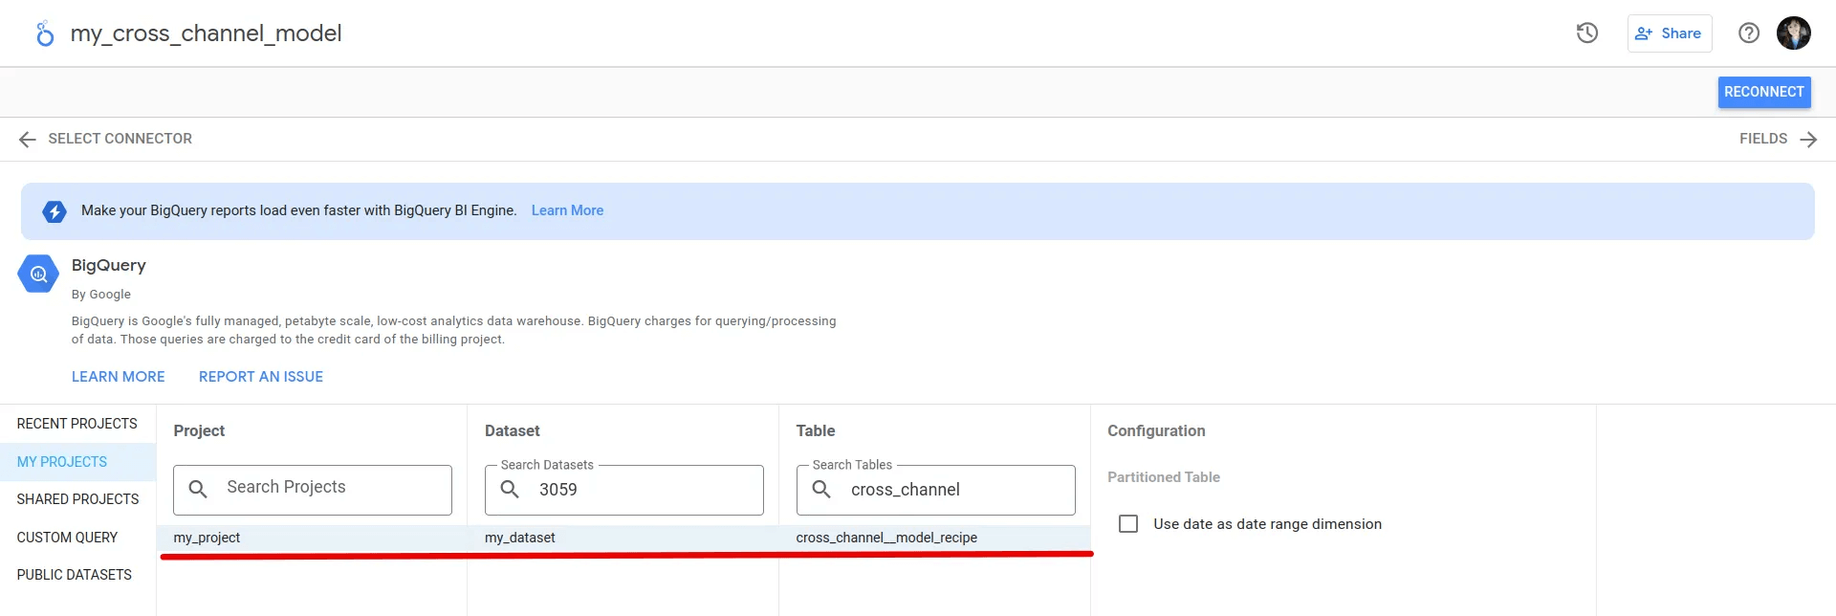Open the BI Engine Learn More link
The height and width of the screenshot is (616, 1836).
567,210
